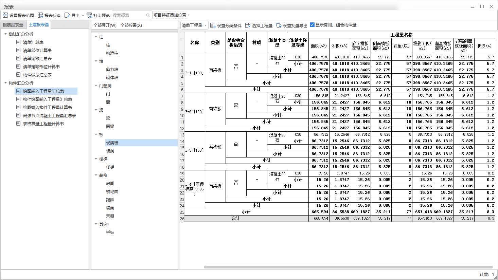Click document icon beside 绘图输入工程量汇总表
498x280 pixels.
click(18, 91)
